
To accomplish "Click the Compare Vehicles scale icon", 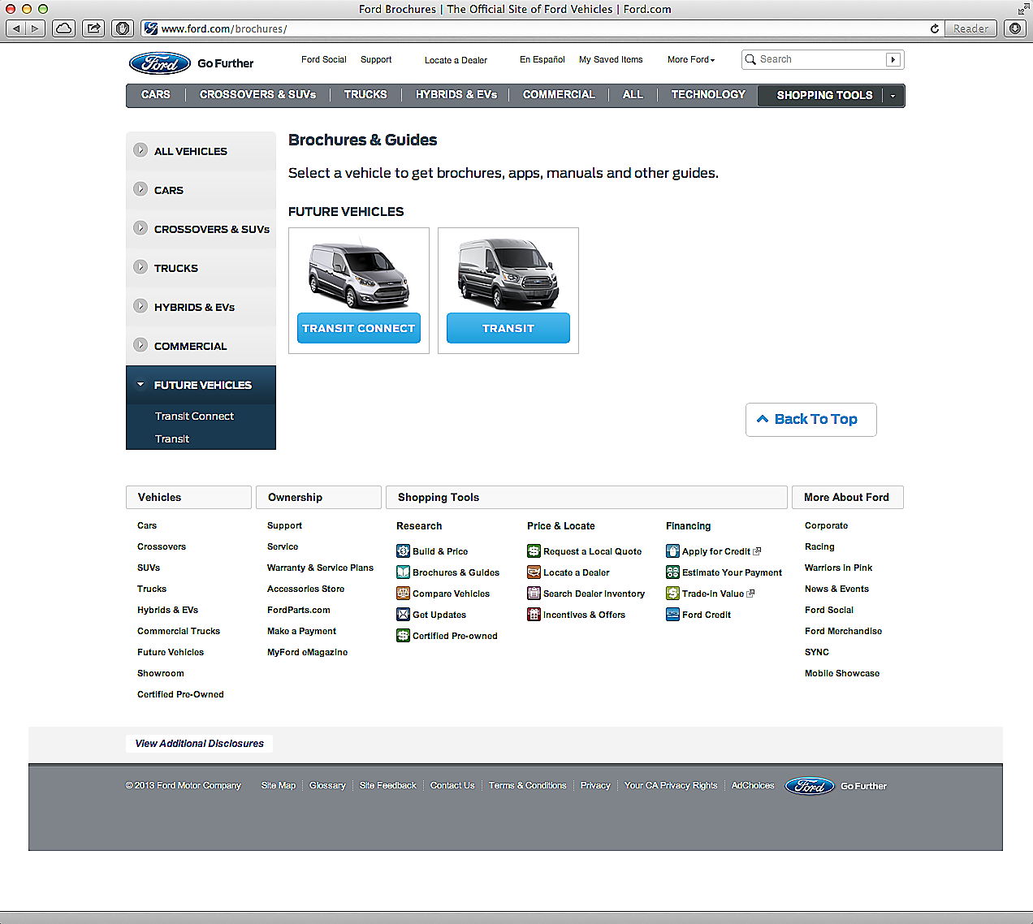I will 403,594.
